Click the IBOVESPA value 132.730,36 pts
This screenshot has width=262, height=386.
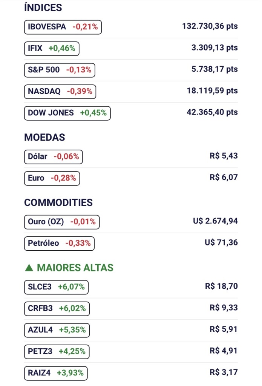[210, 26]
